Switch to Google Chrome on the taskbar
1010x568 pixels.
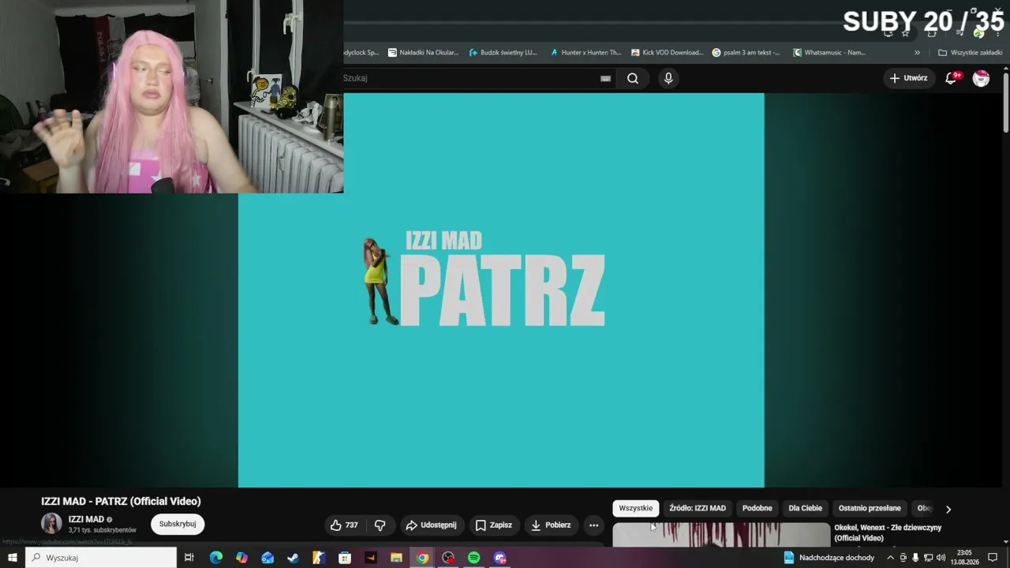(422, 558)
